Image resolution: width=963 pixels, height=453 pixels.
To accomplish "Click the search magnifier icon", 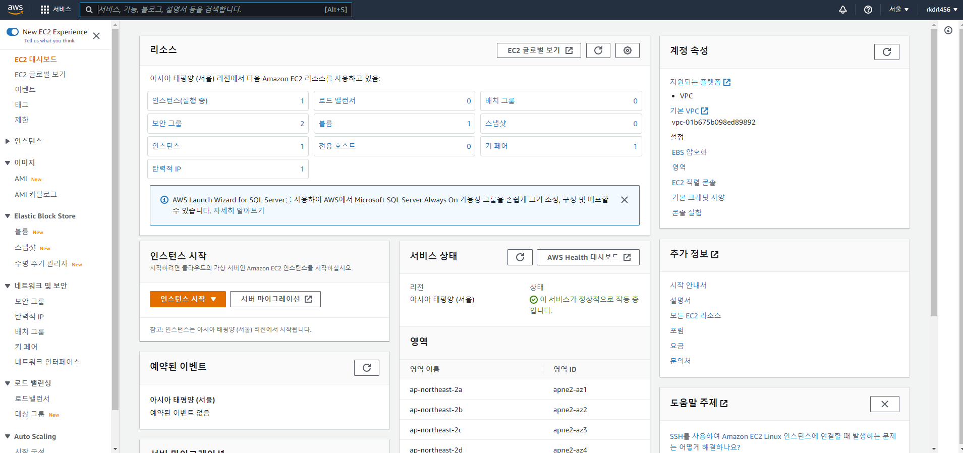I will (x=89, y=10).
